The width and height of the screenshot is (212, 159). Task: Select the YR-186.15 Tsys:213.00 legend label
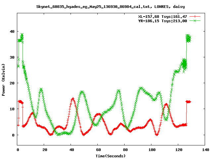163,21
